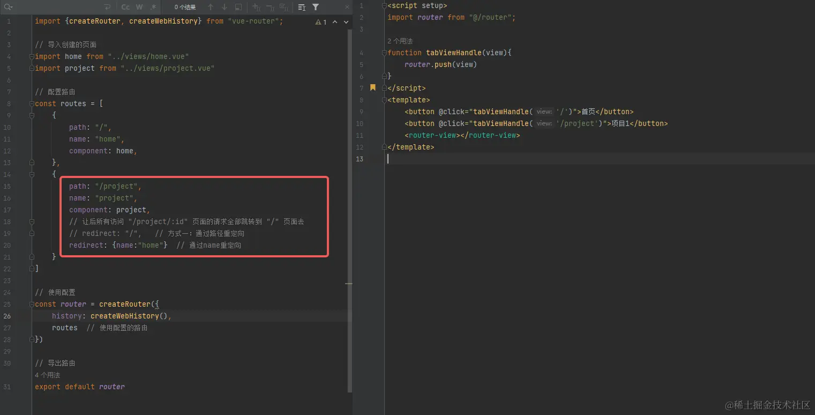This screenshot has width=815, height=415.
Task: Collapse comment fold at line 18
Action: [x=32, y=221]
